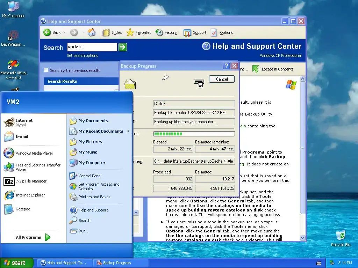Open My Computer desktop icon
The height and width of the screenshot is (268, 358).
(13, 9)
